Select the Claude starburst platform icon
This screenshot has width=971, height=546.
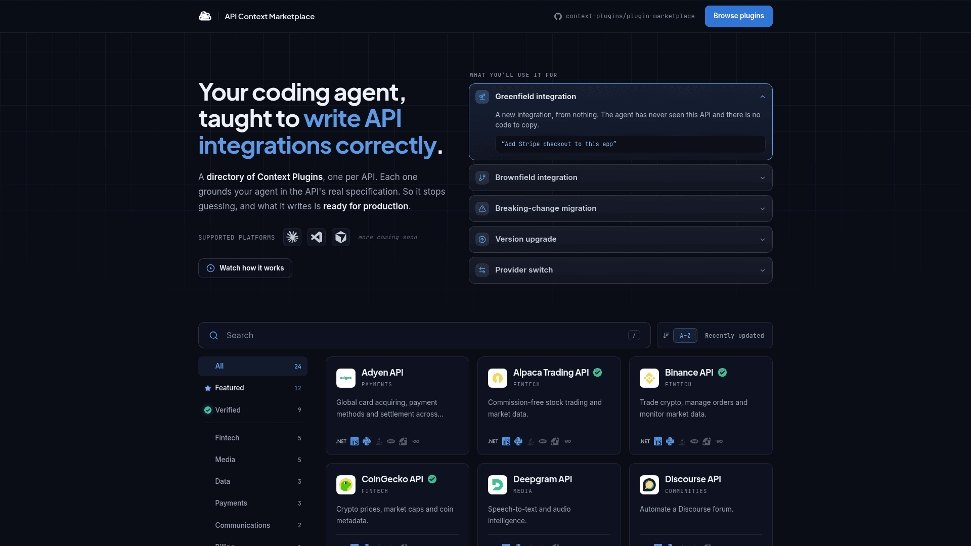(x=292, y=237)
